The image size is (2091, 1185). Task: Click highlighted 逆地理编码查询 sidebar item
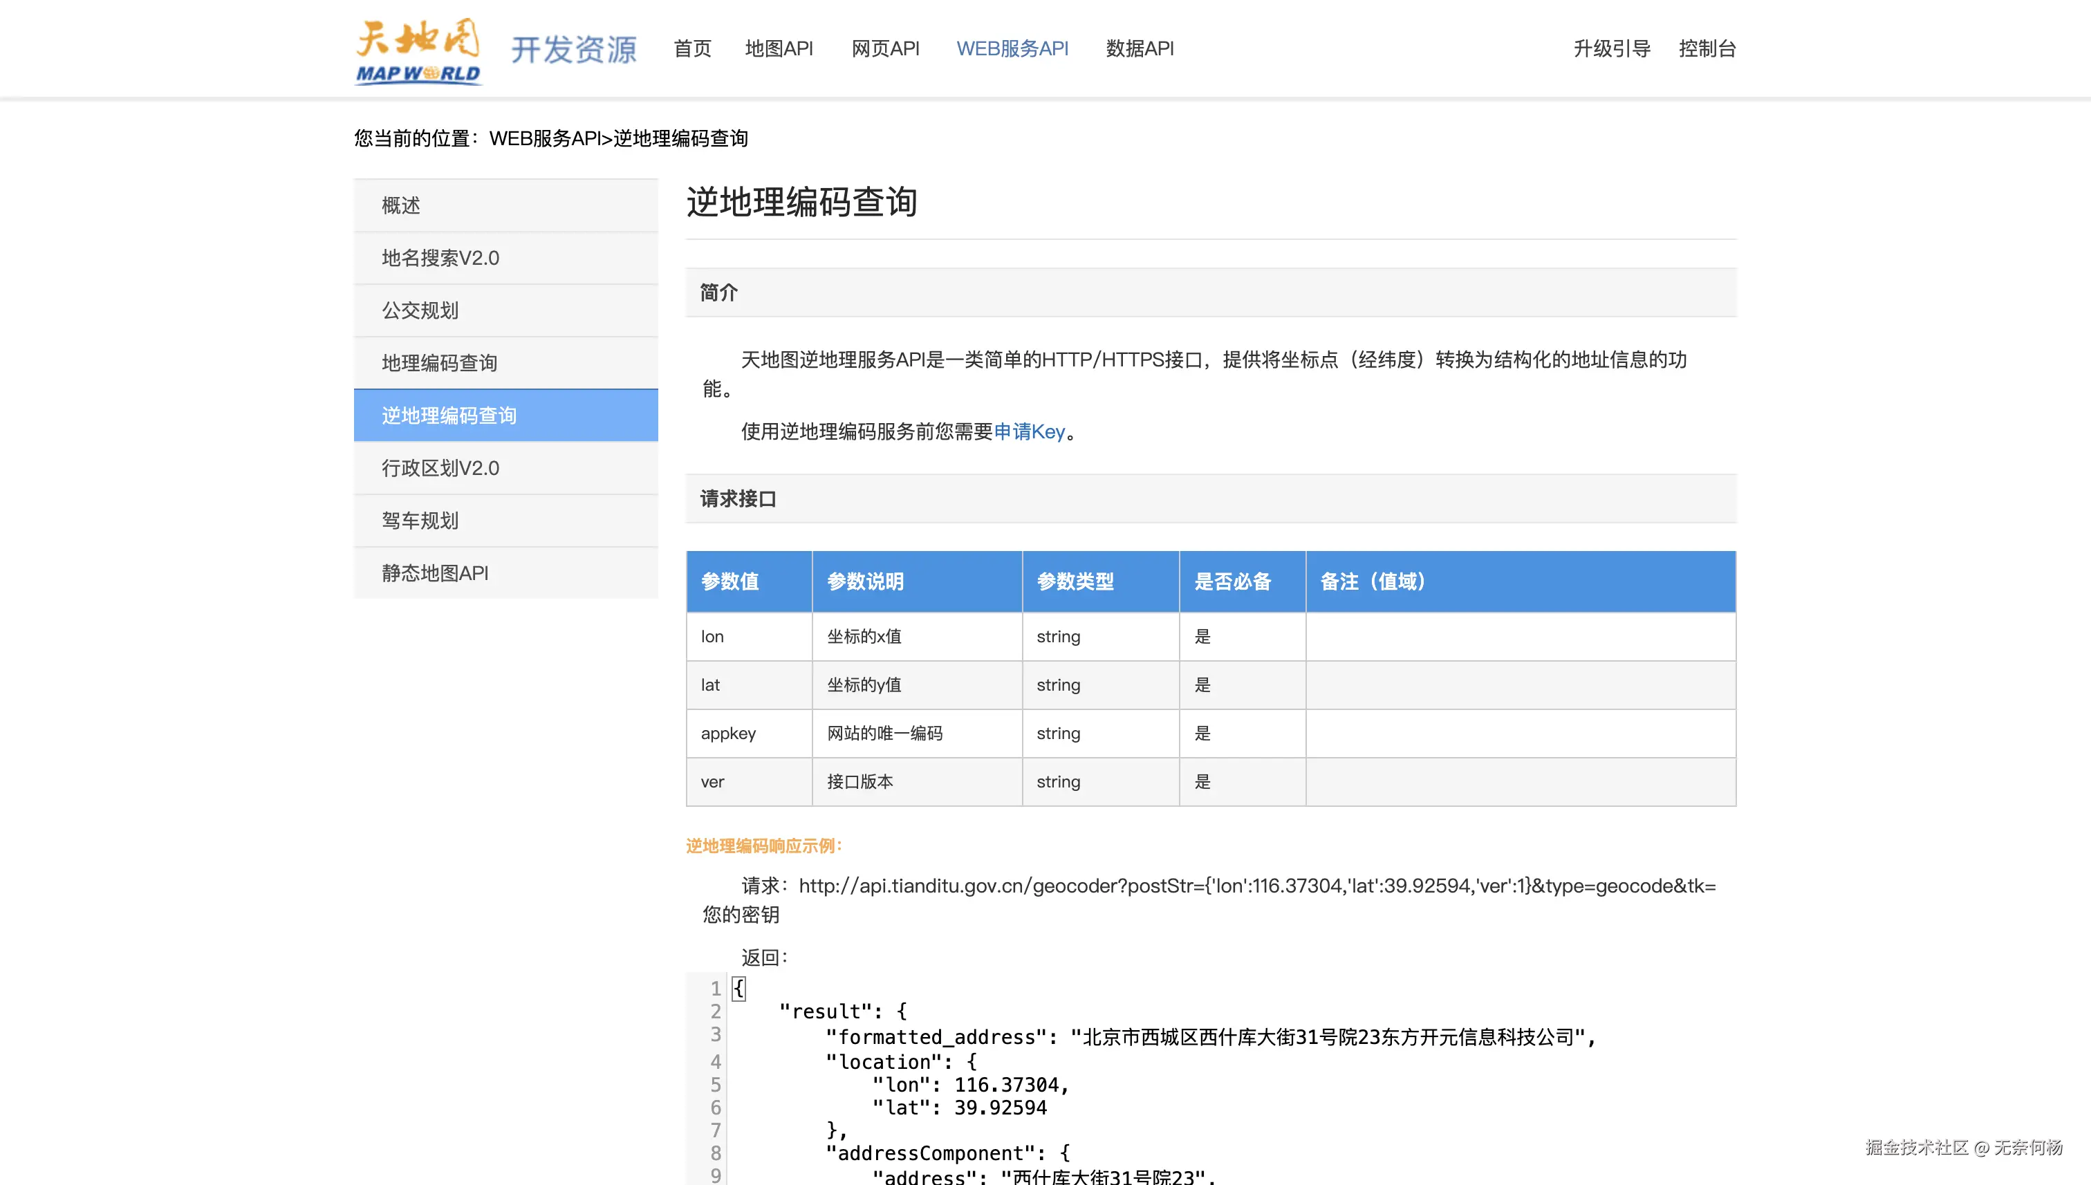(x=449, y=415)
